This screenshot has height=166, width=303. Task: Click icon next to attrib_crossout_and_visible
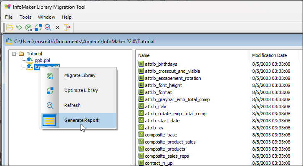(x=141, y=71)
